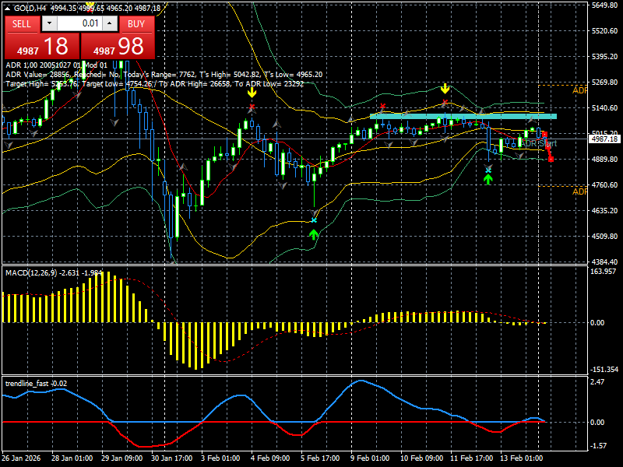
Task: Select the GOLD,H4 chart title text
Action: coord(30,8)
